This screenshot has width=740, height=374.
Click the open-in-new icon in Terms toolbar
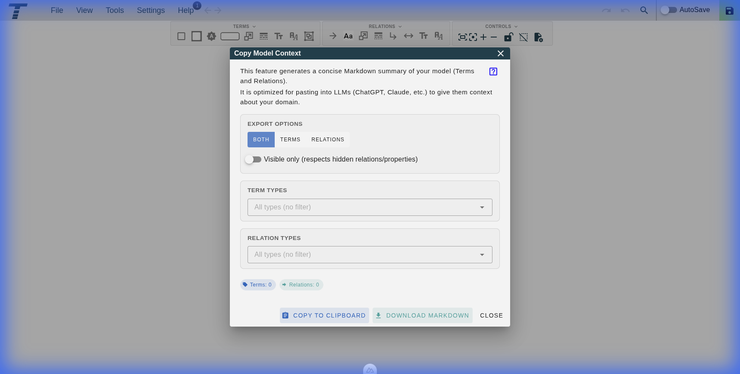249,37
